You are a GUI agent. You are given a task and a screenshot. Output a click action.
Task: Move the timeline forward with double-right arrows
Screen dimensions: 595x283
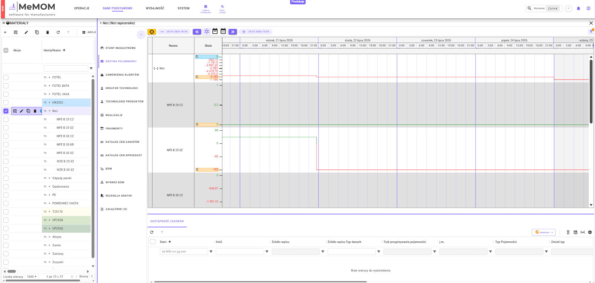click(233, 32)
